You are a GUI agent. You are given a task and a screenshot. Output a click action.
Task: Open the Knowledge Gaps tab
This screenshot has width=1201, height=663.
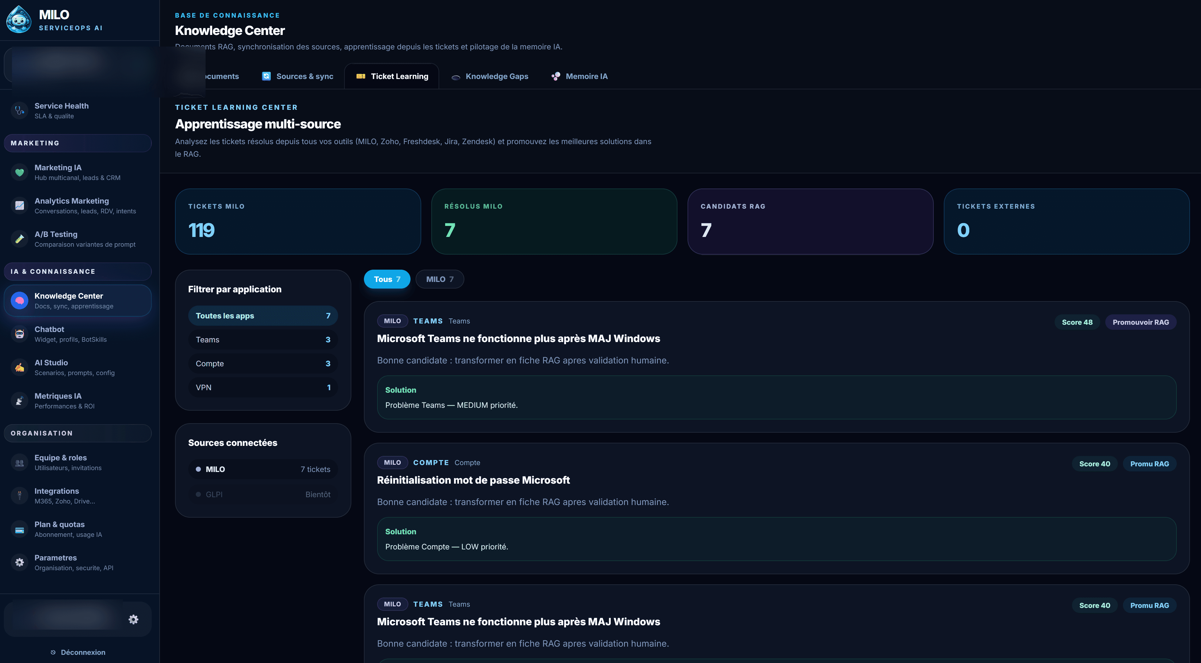tap(490, 76)
